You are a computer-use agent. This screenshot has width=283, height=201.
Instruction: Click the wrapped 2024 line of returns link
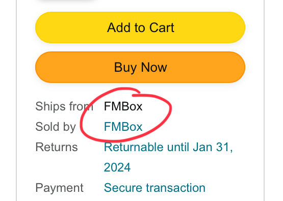(117, 167)
